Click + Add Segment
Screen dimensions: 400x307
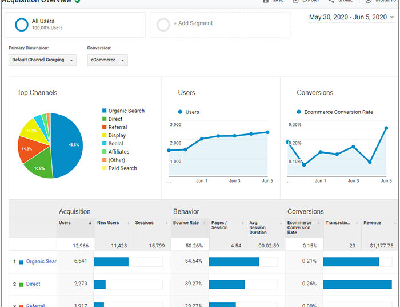(x=193, y=23)
